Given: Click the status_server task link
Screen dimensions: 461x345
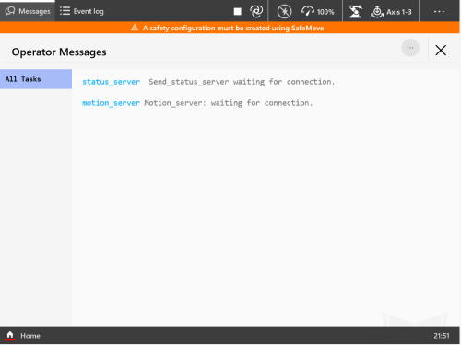Looking at the screenshot, I should point(111,82).
